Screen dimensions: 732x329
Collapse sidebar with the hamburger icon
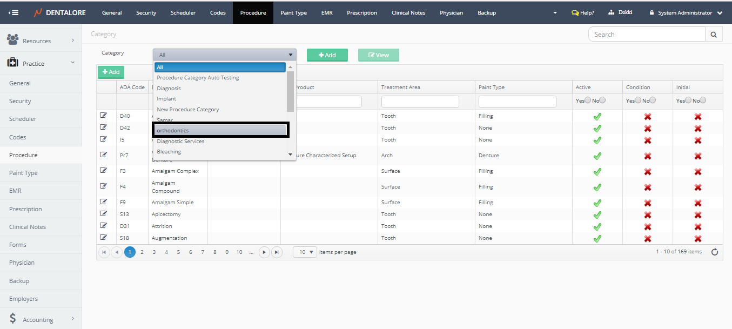point(14,12)
